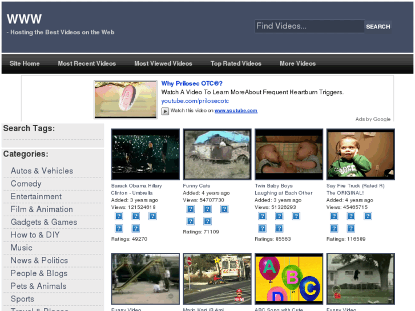The width and height of the screenshot is (415, 311).
Task: Click third rating star under Funny Cats
Action: click(224, 209)
